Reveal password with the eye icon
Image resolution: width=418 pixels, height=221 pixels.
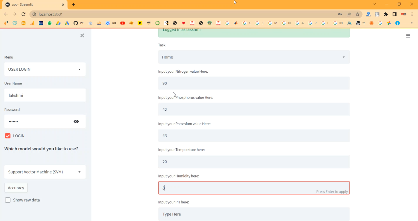[76, 121]
